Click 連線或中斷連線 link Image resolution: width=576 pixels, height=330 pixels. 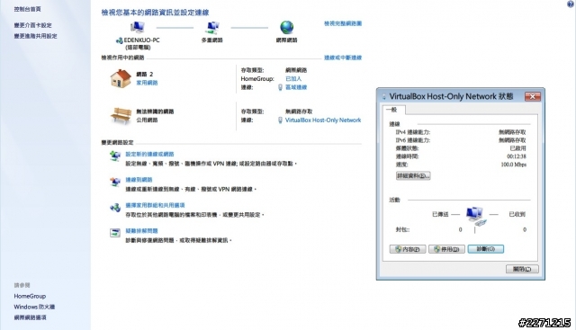coord(343,58)
